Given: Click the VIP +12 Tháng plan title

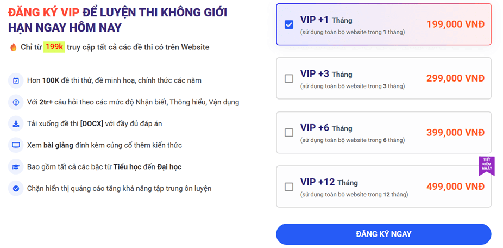Looking at the screenshot, I should [329, 182].
